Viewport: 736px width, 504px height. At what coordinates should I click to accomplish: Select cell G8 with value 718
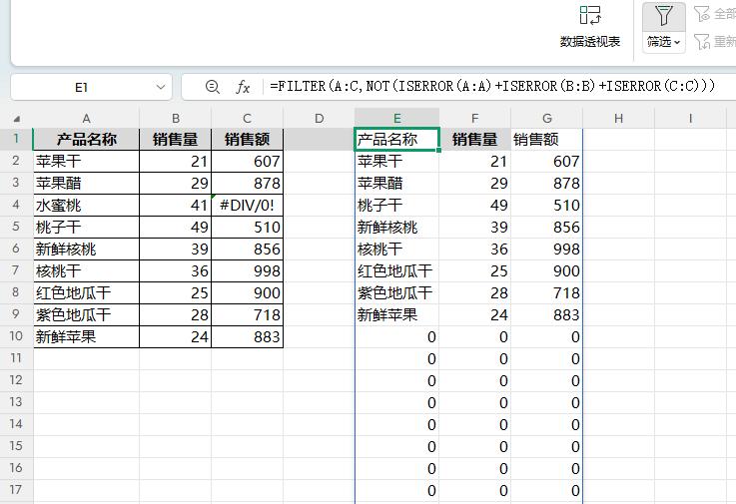pos(547,292)
